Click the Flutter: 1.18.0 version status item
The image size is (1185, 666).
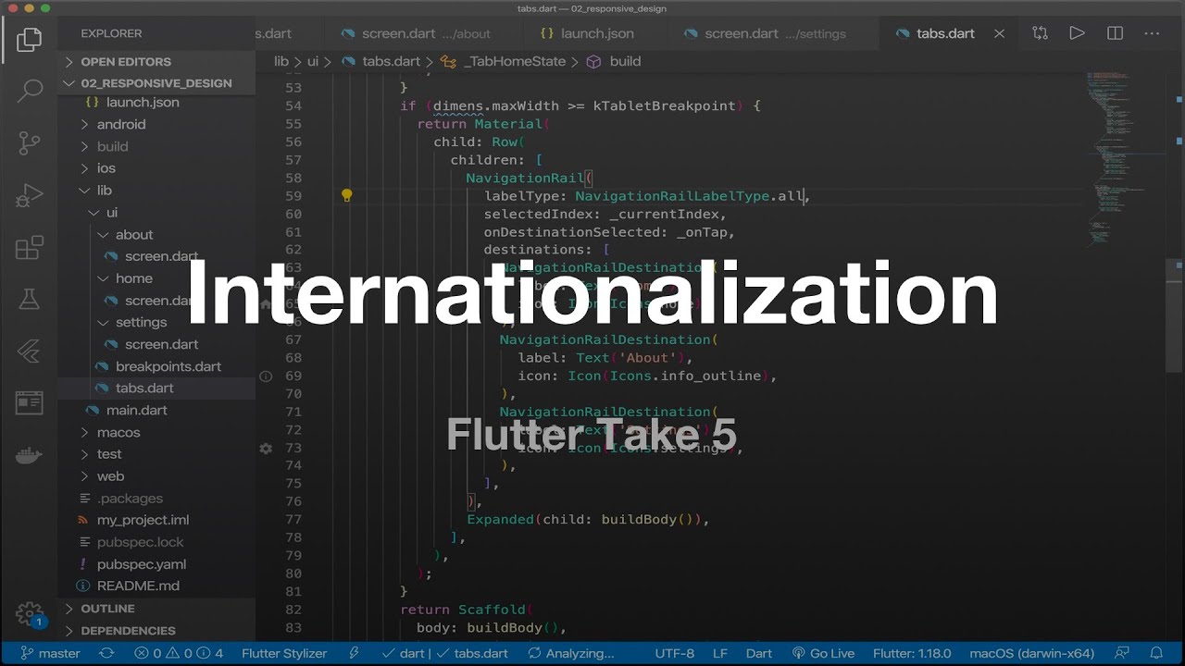(912, 653)
